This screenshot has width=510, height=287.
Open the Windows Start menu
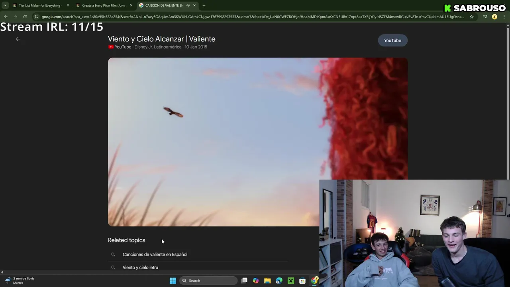[173, 281]
